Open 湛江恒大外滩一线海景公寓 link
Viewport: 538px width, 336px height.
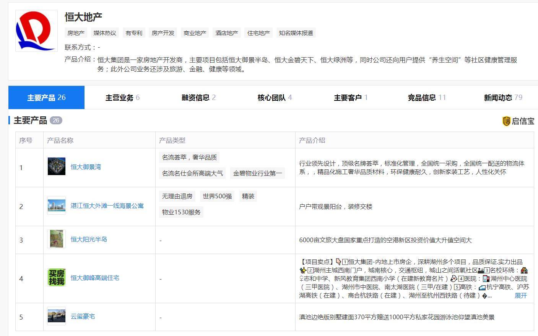coord(107,206)
